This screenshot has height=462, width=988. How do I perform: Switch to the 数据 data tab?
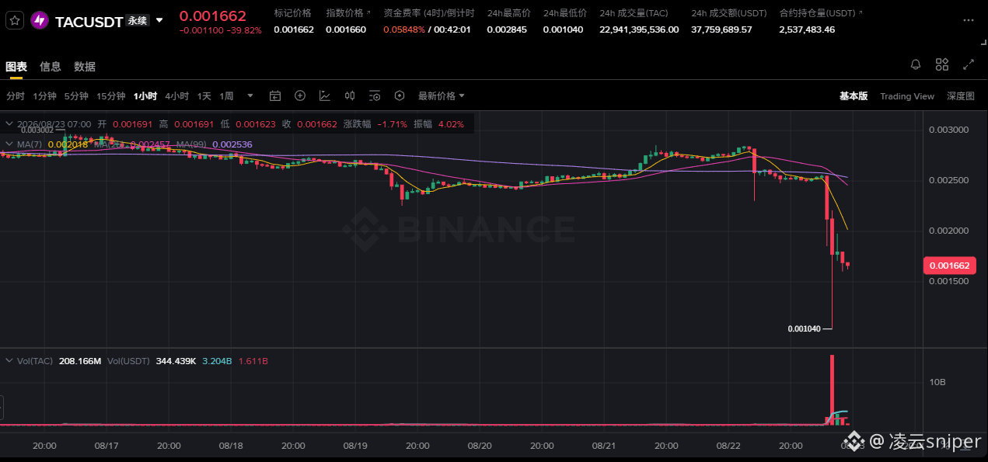pyautogui.click(x=85, y=67)
